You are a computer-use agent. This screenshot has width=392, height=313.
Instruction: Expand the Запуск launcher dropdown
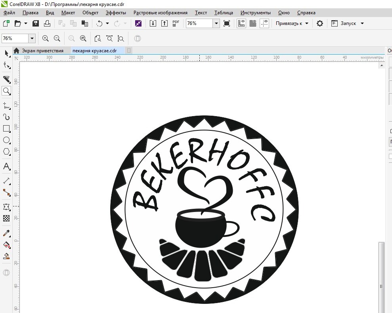(x=362, y=23)
